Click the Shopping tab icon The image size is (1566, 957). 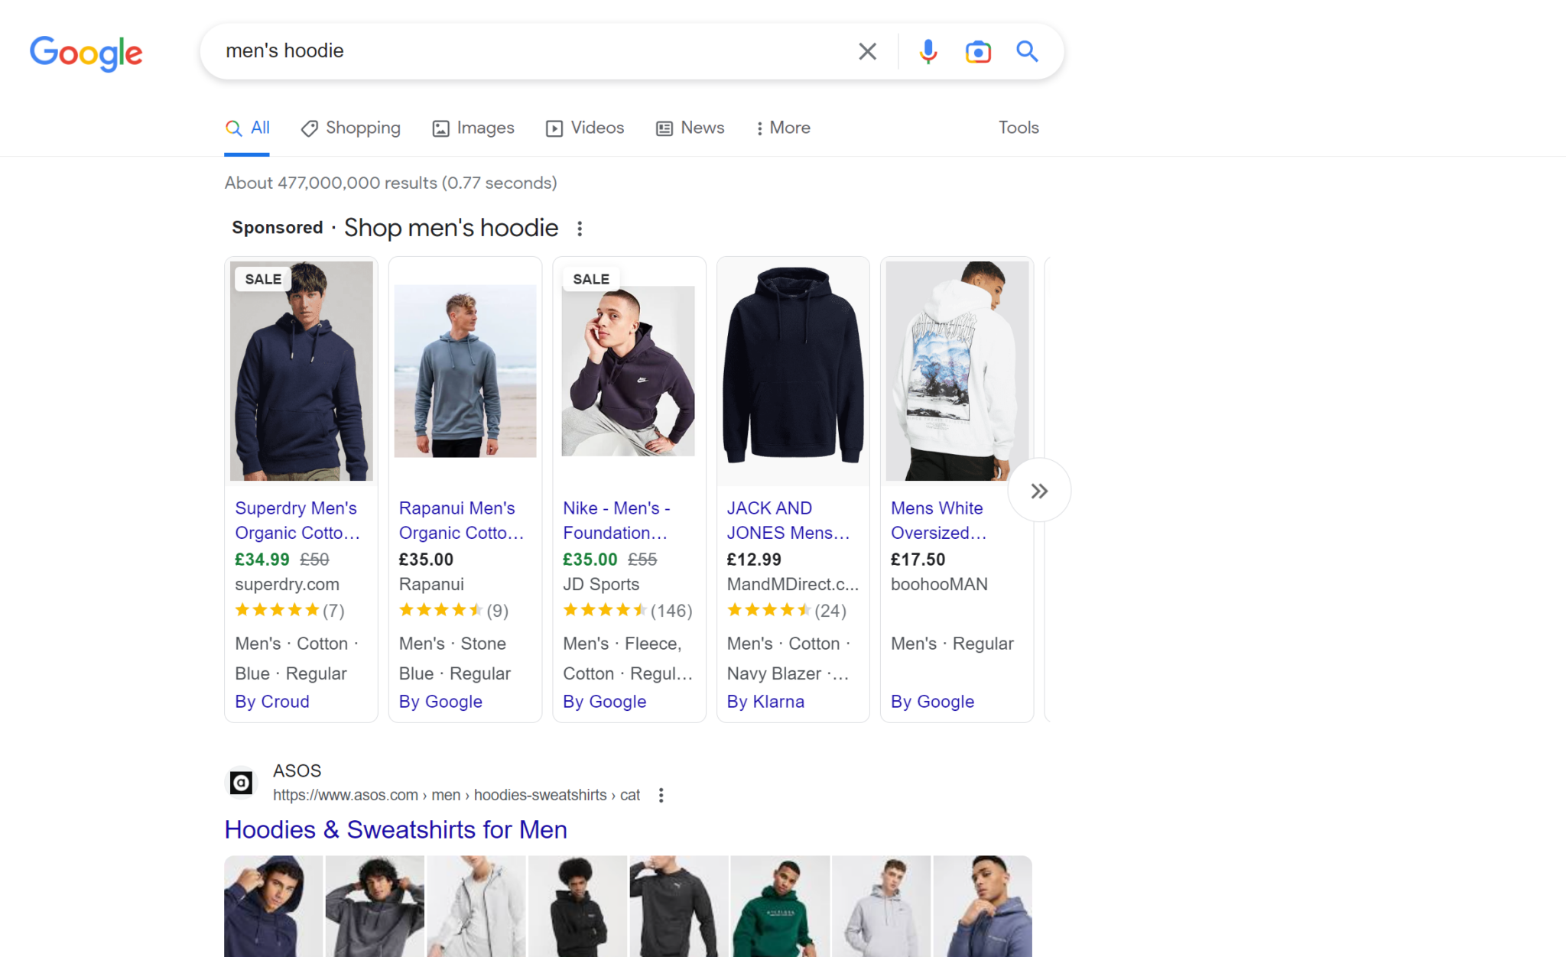click(309, 128)
